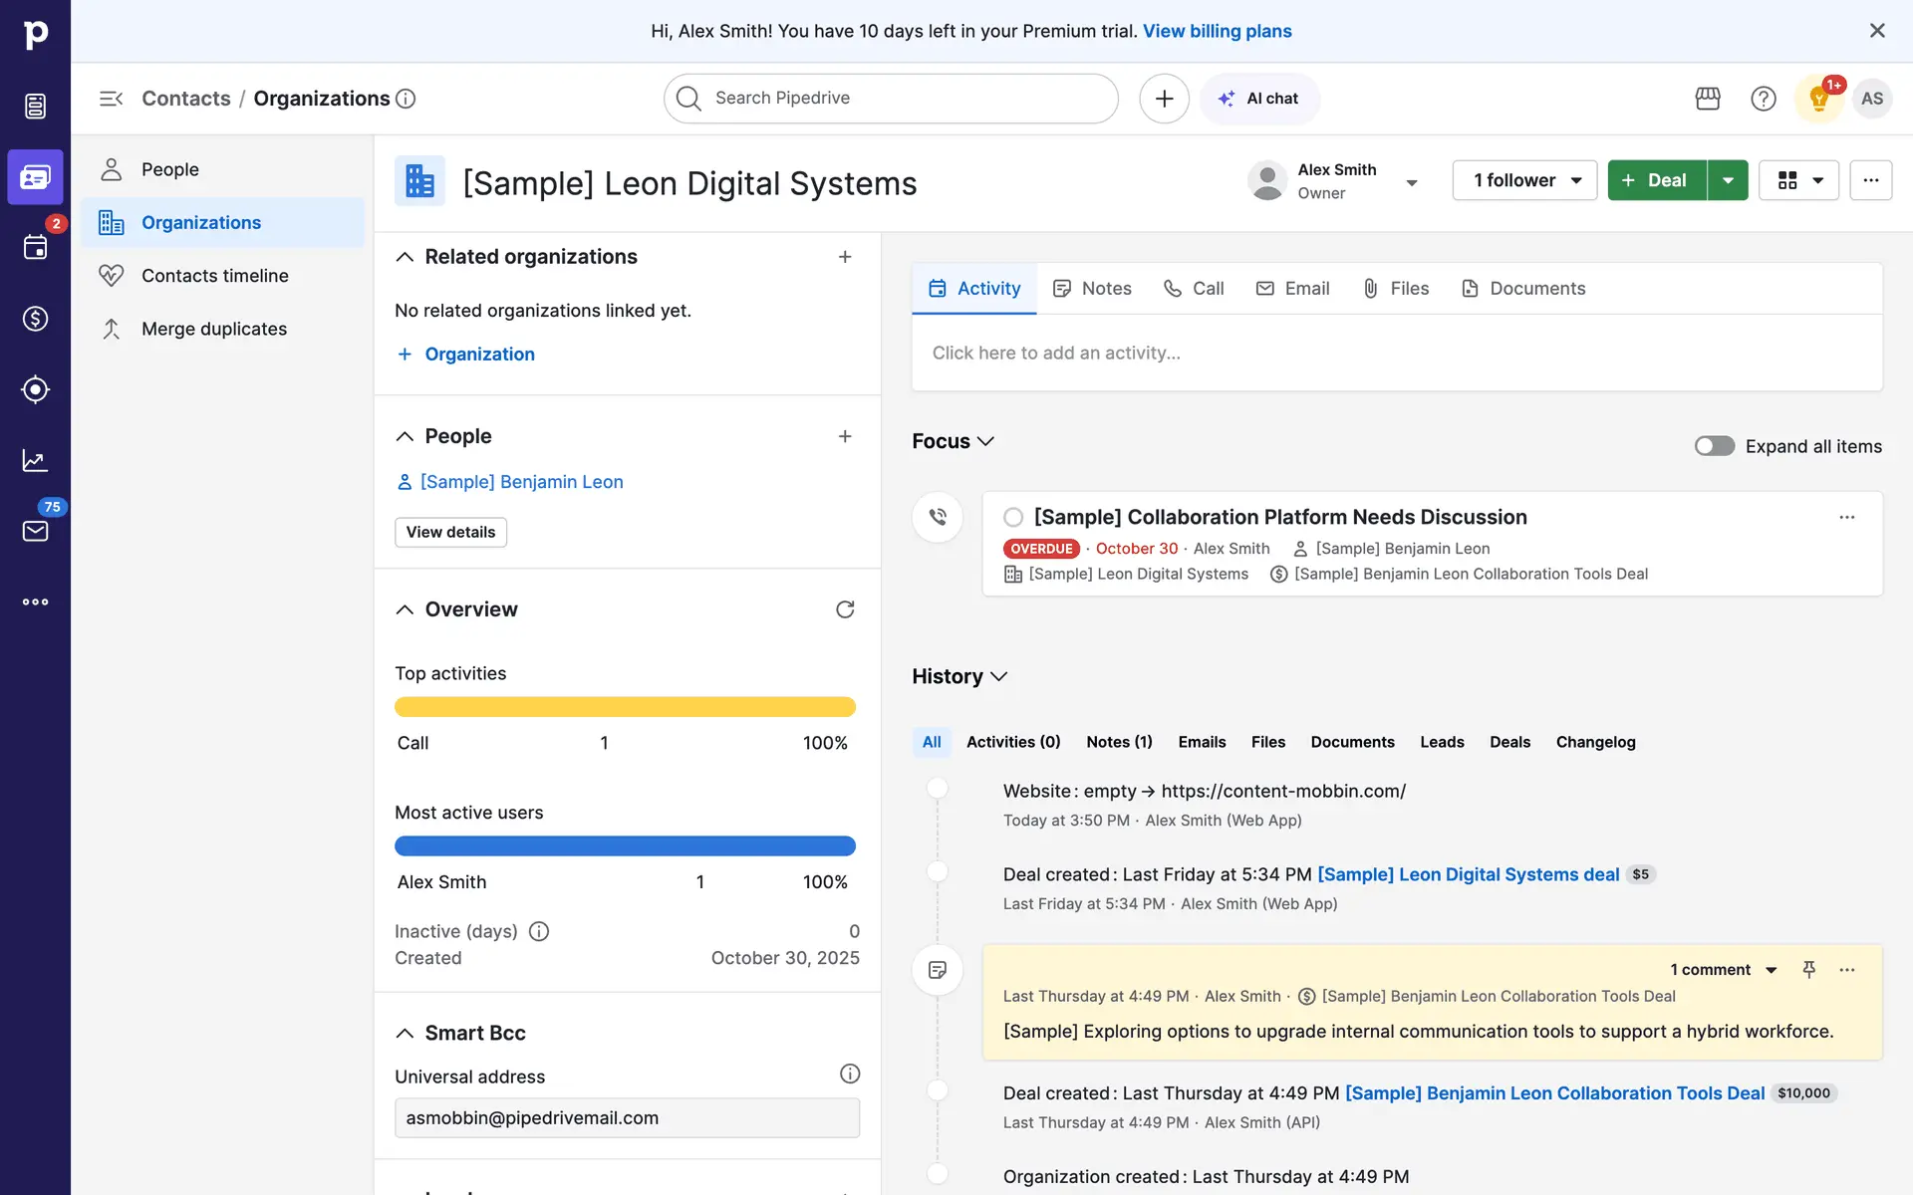The height and width of the screenshot is (1195, 1913).
Task: Open the green Deal dropdown arrow
Action: click(1728, 180)
